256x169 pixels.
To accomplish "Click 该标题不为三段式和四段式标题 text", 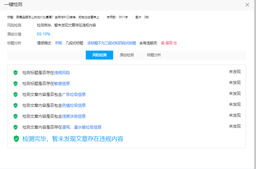I will (x=112, y=43).
